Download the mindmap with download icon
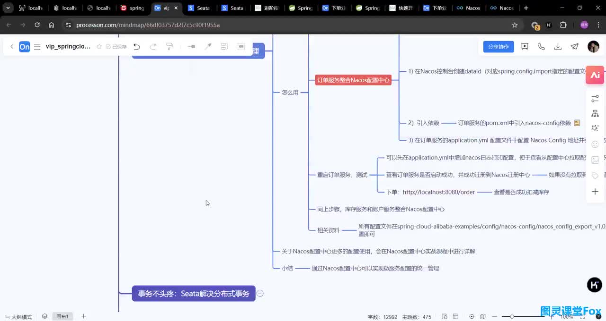Image resolution: width=606 pixels, height=321 pixels. click(x=558, y=46)
